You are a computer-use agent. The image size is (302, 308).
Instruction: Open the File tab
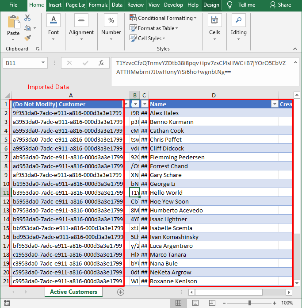click(x=13, y=5)
